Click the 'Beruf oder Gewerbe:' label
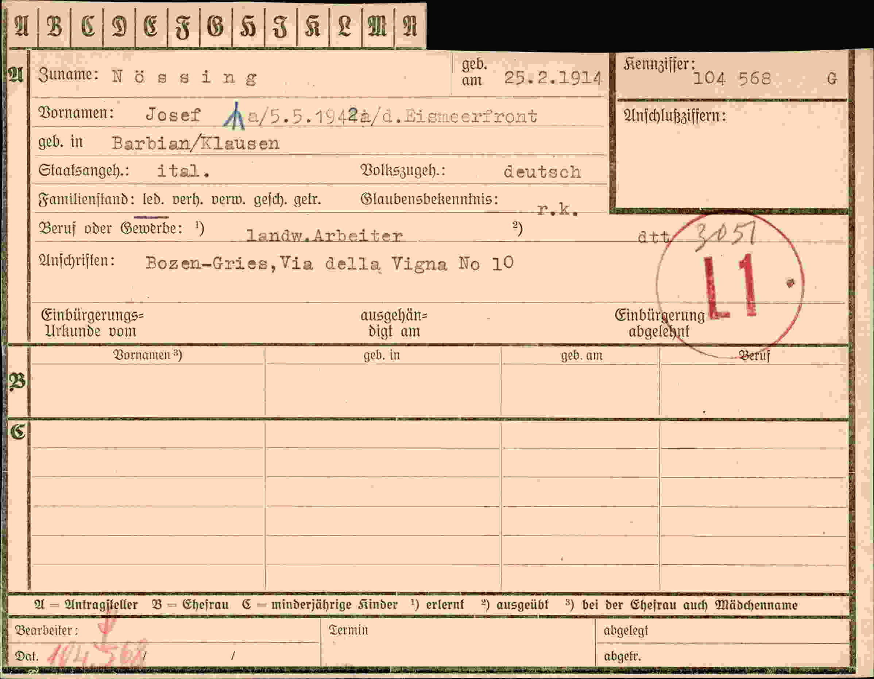This screenshot has height=679, width=874. tap(111, 228)
